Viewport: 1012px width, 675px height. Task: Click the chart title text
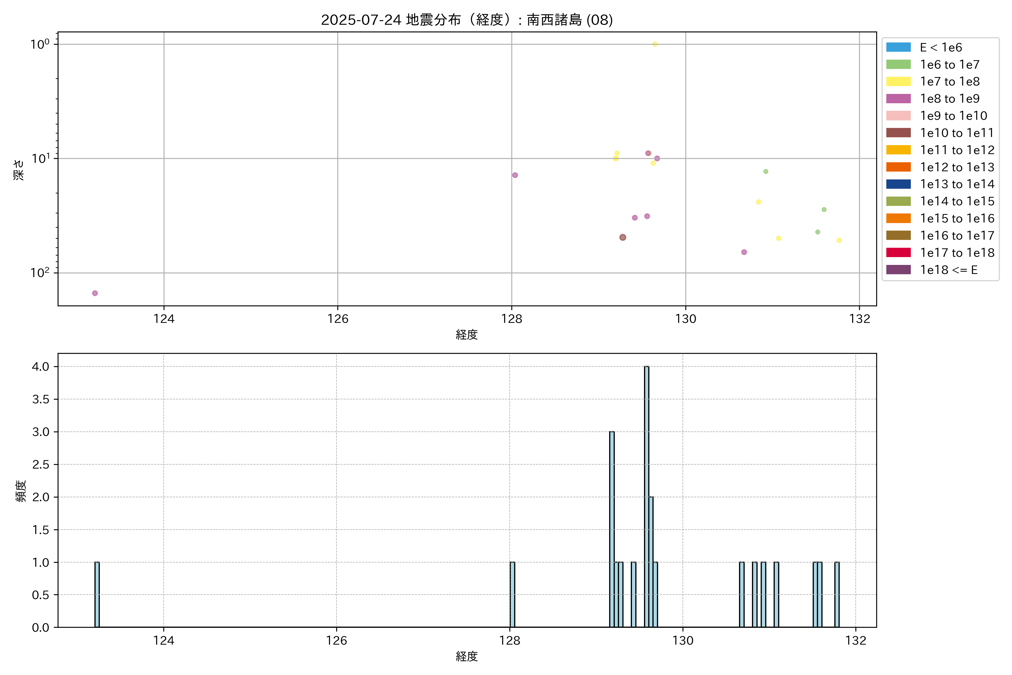coord(467,20)
